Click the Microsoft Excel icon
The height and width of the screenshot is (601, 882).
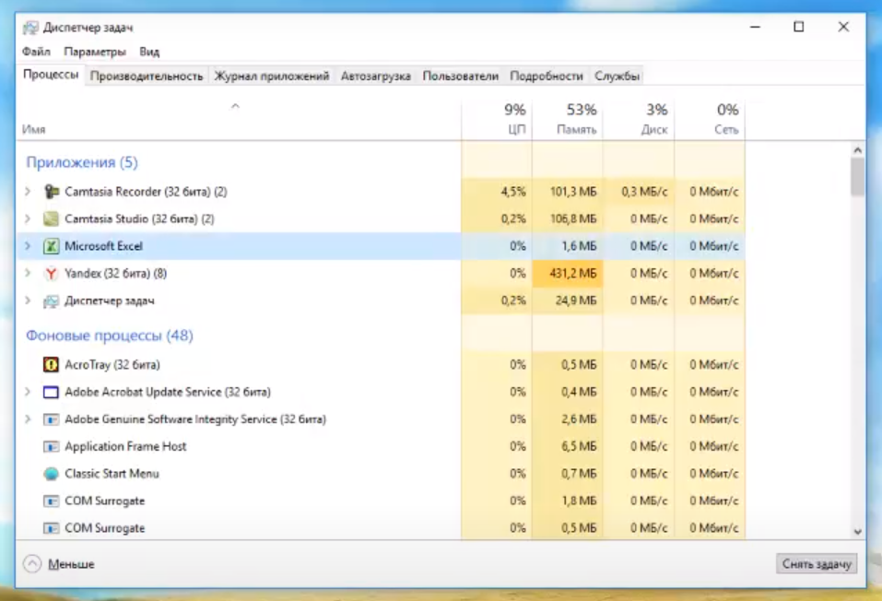52,246
